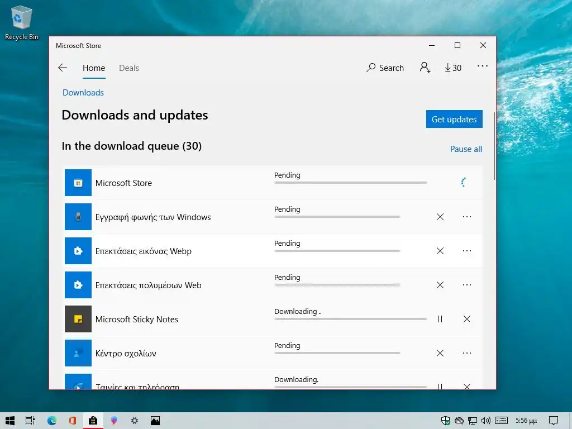
Task: Click the Εγγραφή φωνής των Windows app icon
Action: (78, 217)
